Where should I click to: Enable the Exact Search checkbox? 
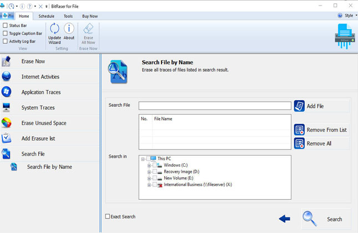(107, 216)
